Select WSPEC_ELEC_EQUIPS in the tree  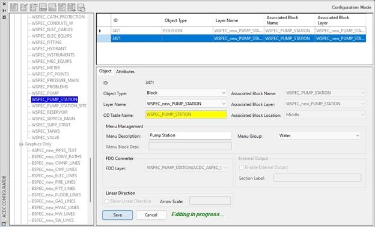pos(52,36)
